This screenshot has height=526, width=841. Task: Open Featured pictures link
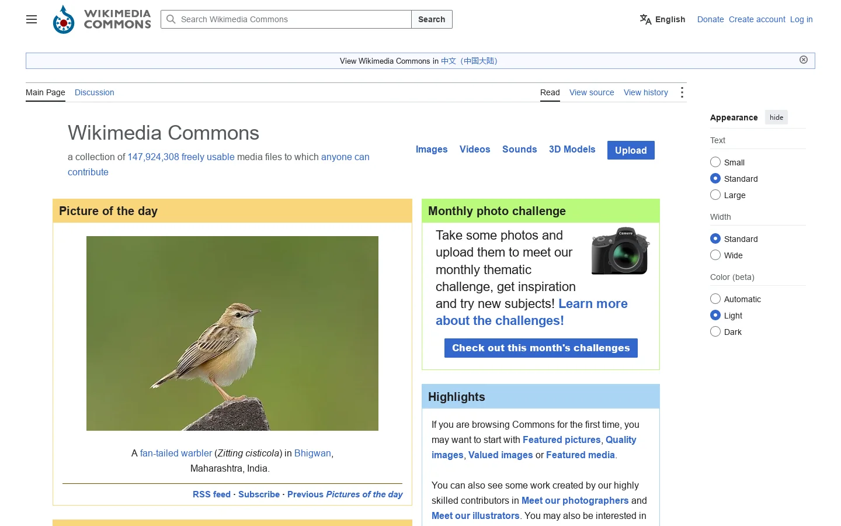562,440
